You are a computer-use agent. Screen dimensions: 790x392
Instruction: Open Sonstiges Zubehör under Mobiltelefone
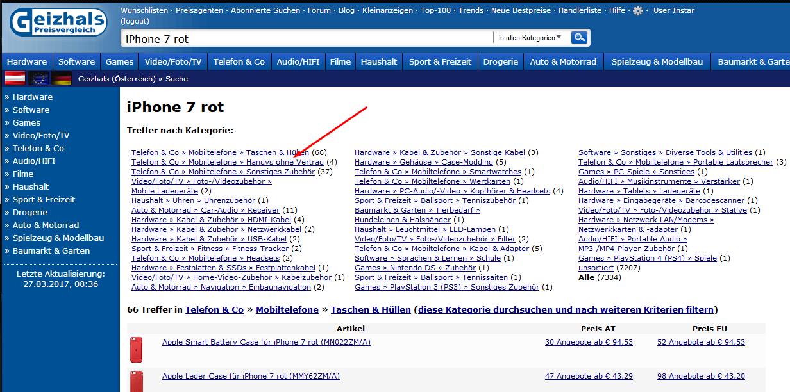[223, 172]
